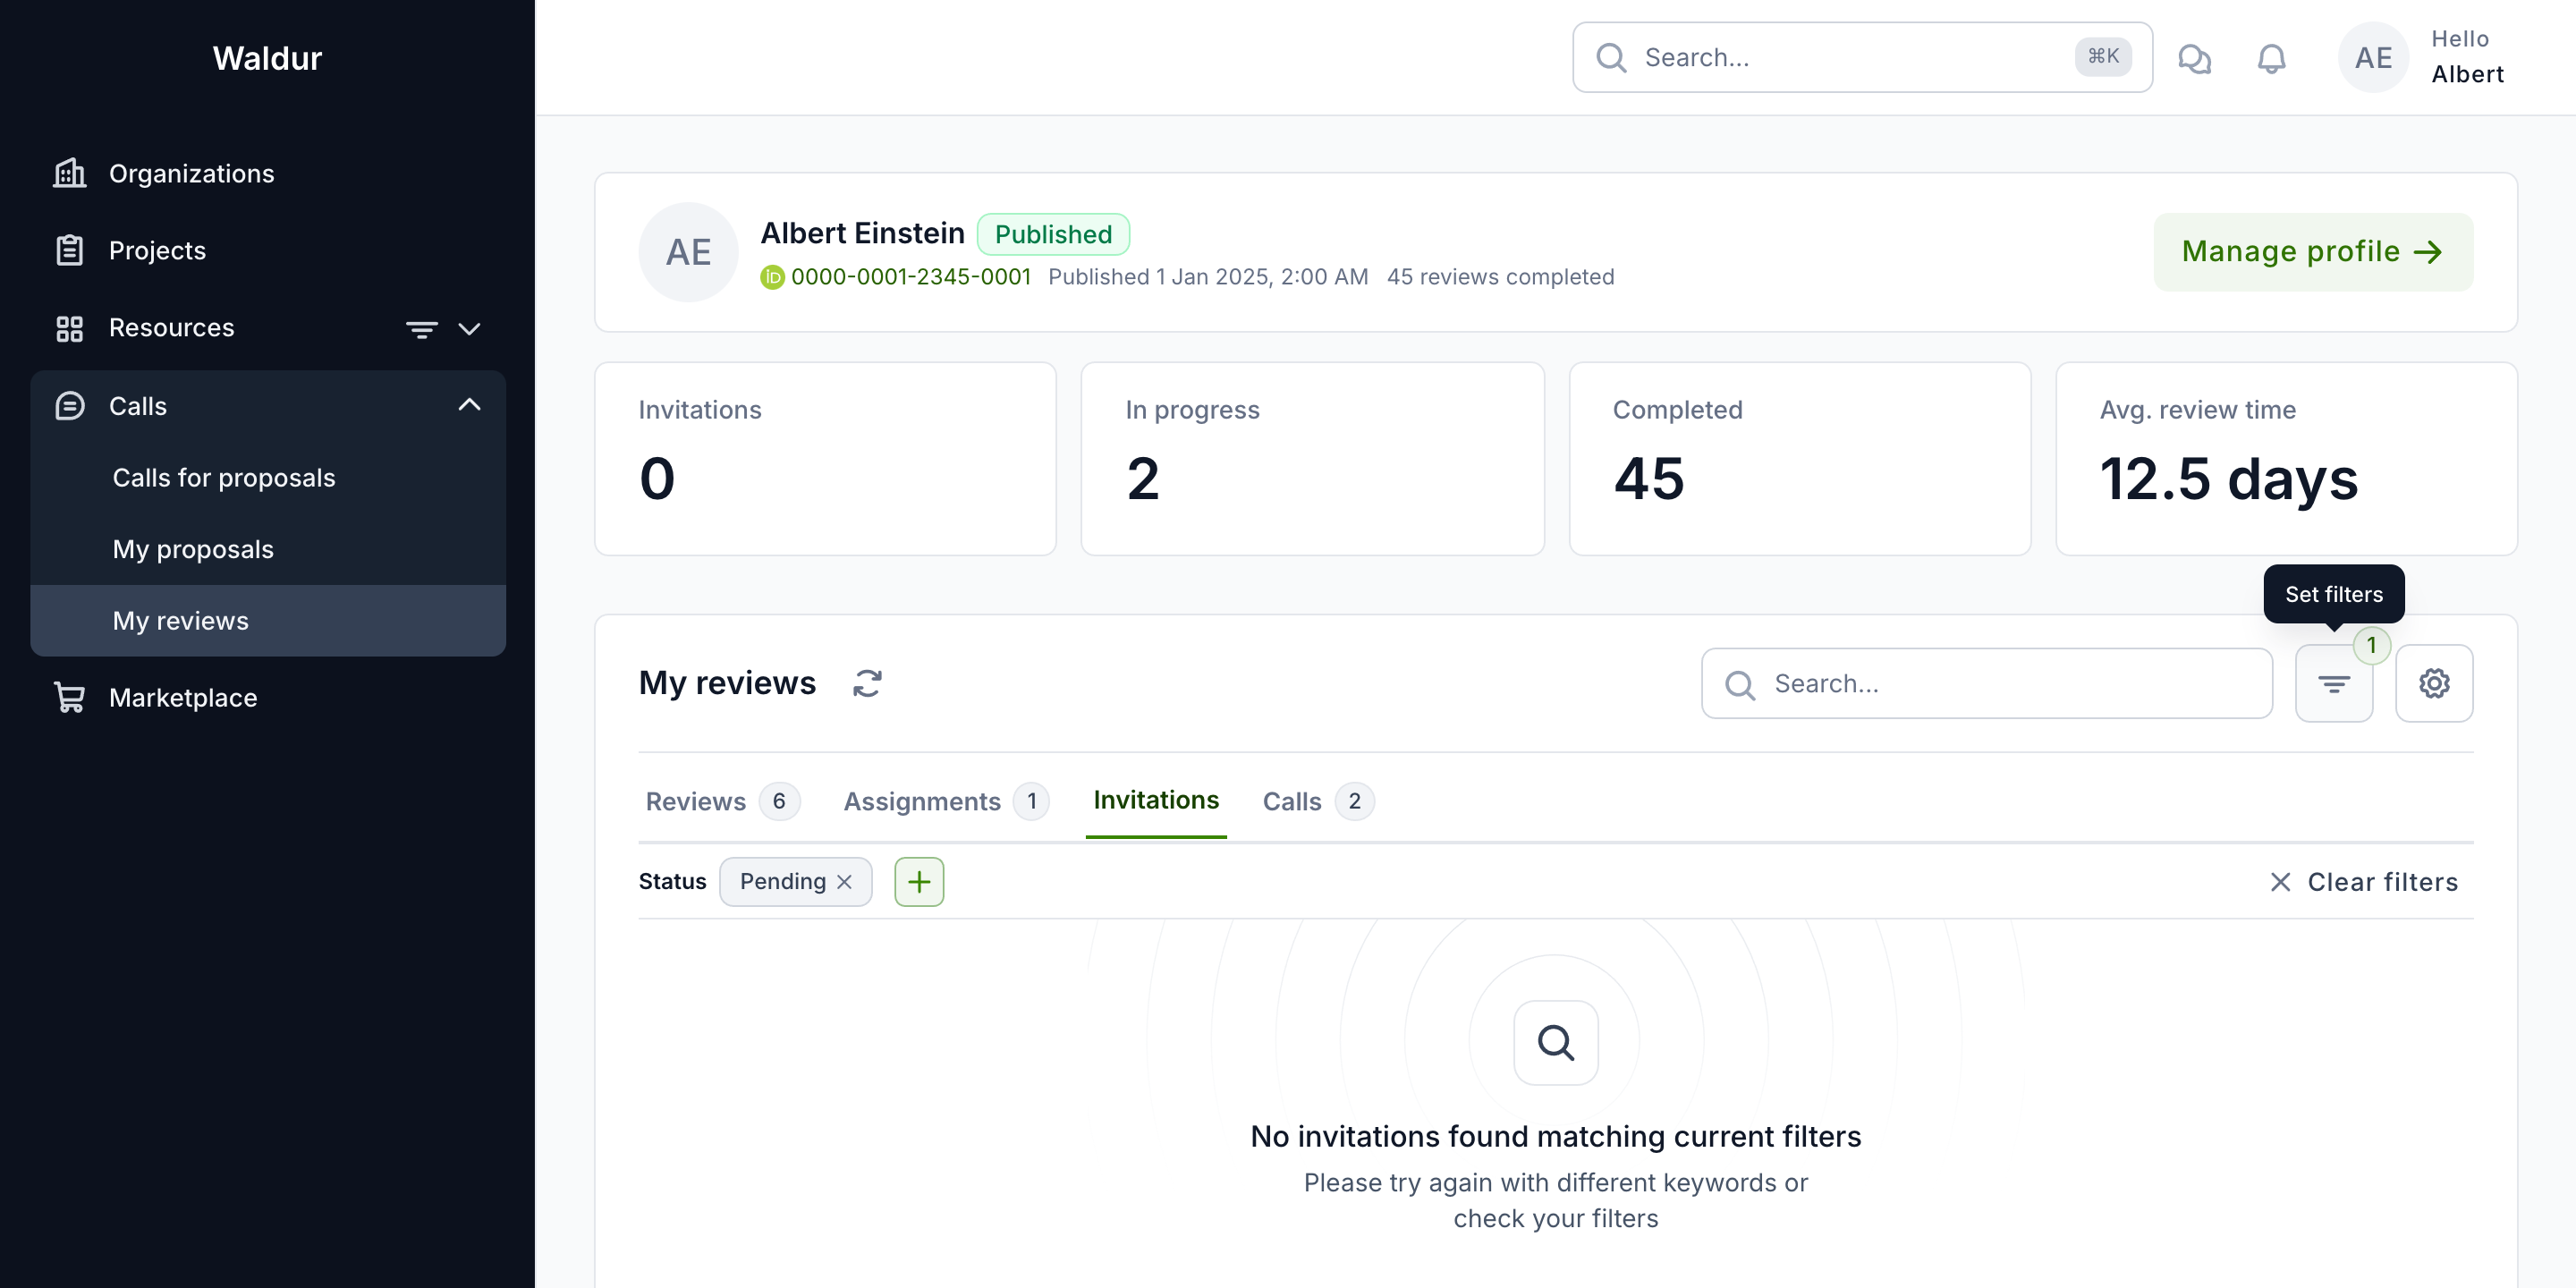The width and height of the screenshot is (2576, 1288).
Task: Click the "My reviews" table heading
Action: tap(727, 683)
